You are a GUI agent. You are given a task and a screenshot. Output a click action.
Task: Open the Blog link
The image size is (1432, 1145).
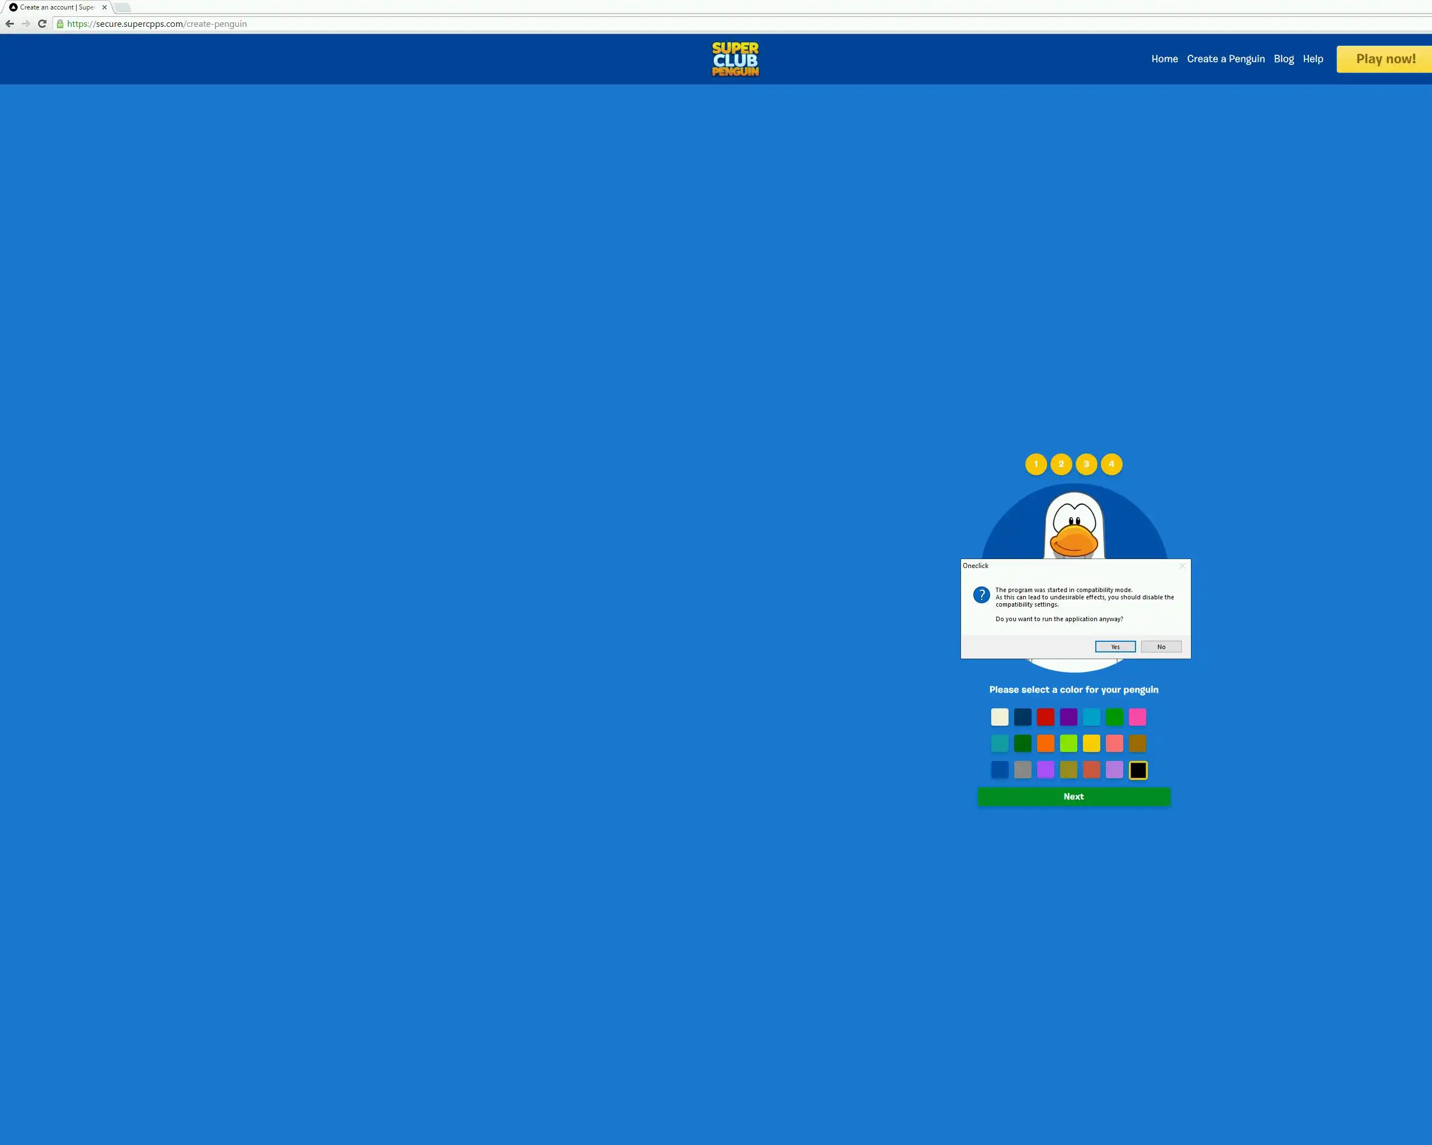click(x=1283, y=59)
